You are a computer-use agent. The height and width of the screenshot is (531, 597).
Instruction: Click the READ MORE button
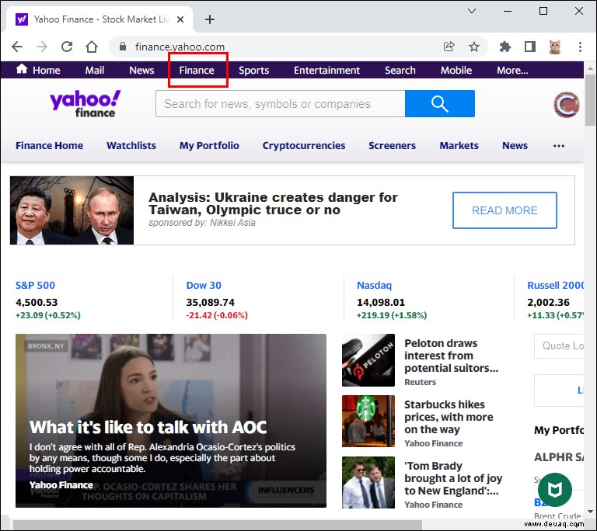coord(504,210)
